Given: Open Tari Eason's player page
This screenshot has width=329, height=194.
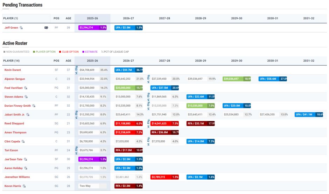Looking at the screenshot, I should coord(11,150).
